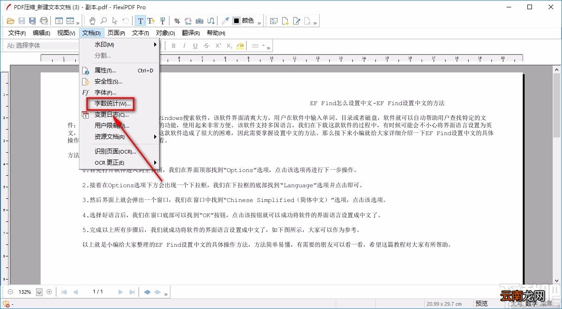Click the next view blue arrow
Image resolution: width=562 pixels, height=309 pixels.
157,292
